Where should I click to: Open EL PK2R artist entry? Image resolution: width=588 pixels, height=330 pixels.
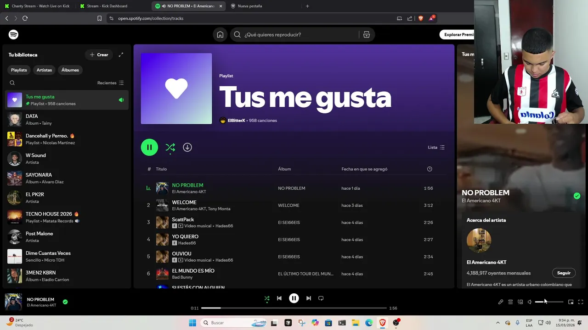click(67, 198)
